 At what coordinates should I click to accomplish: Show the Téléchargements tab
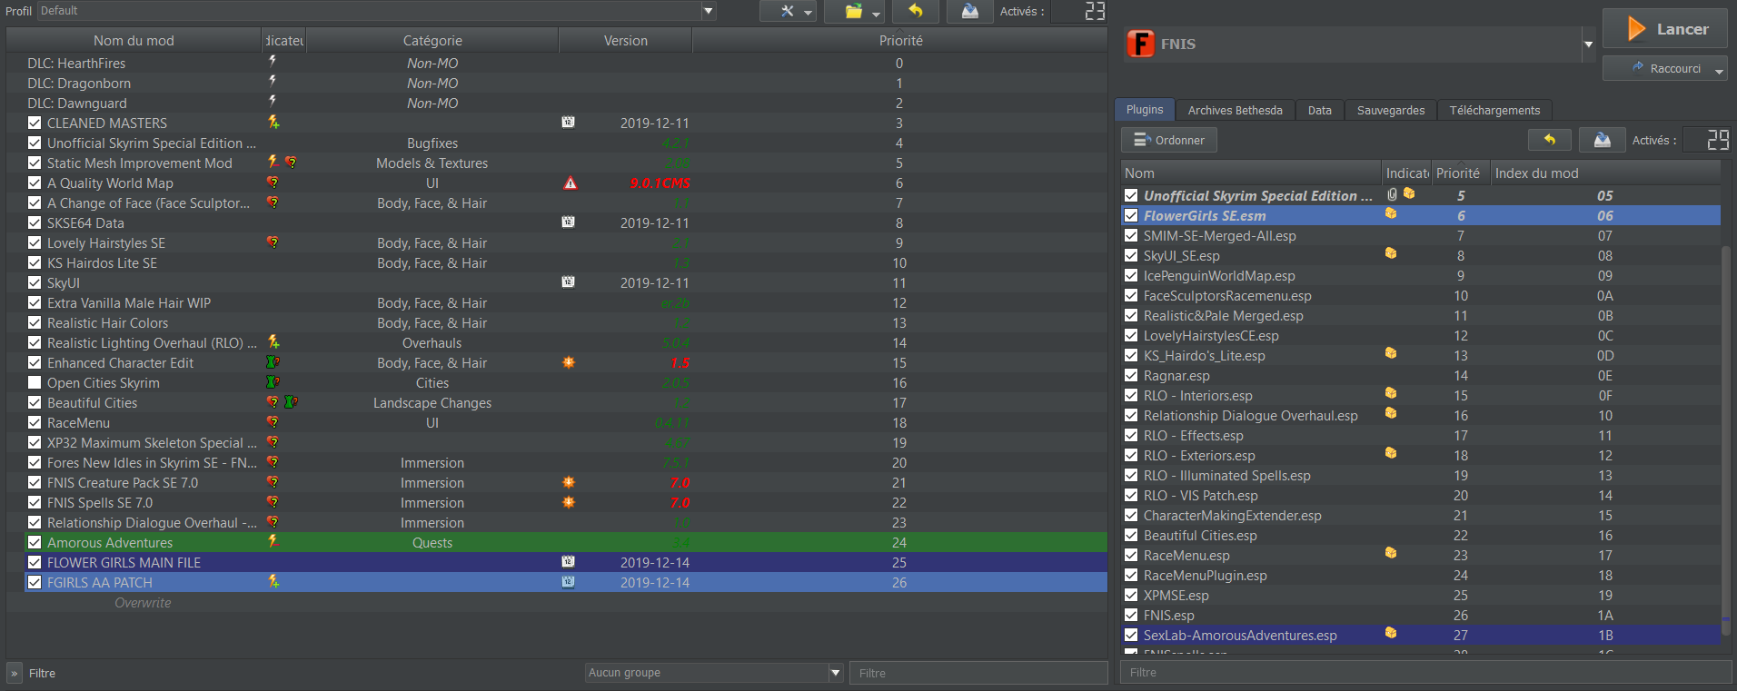(x=1495, y=111)
